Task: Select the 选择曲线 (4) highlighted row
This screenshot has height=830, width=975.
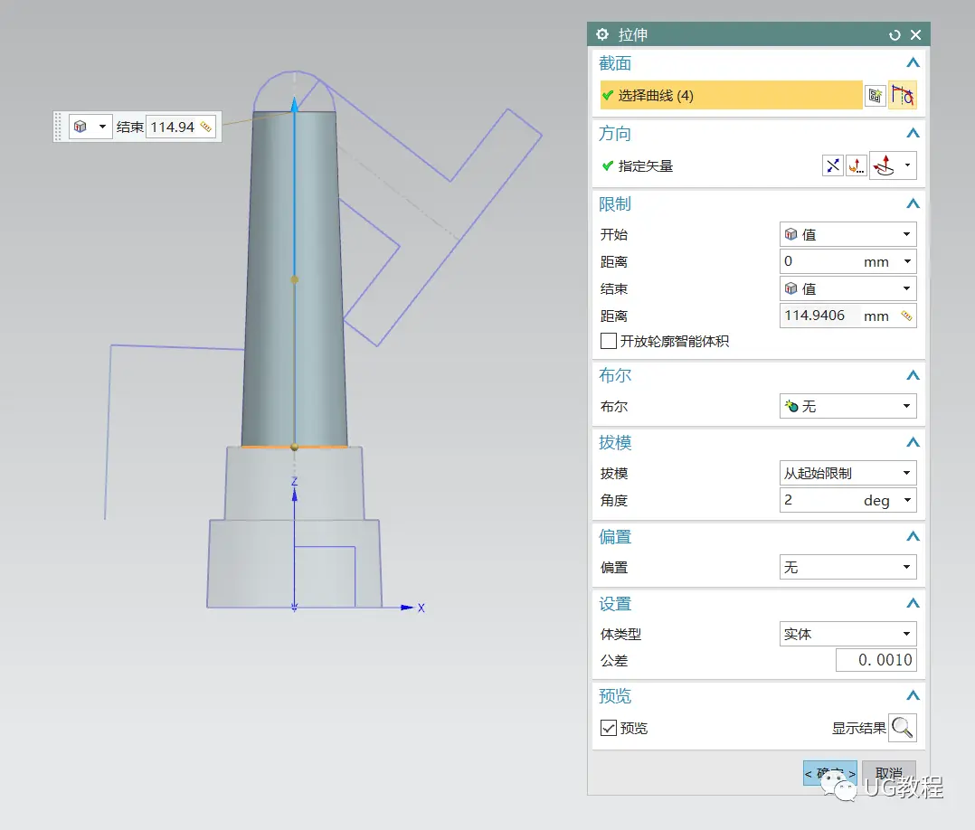Action: point(731,95)
